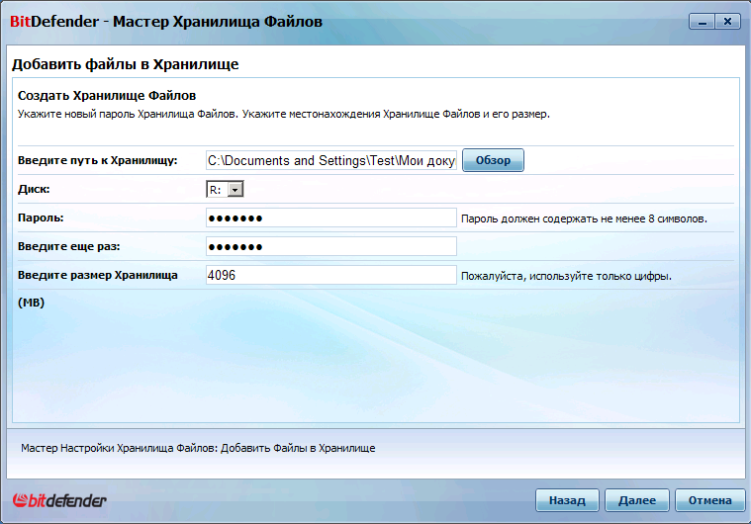Select the Введите еще раз password confirmation field
The width and height of the screenshot is (751, 524).
330,246
